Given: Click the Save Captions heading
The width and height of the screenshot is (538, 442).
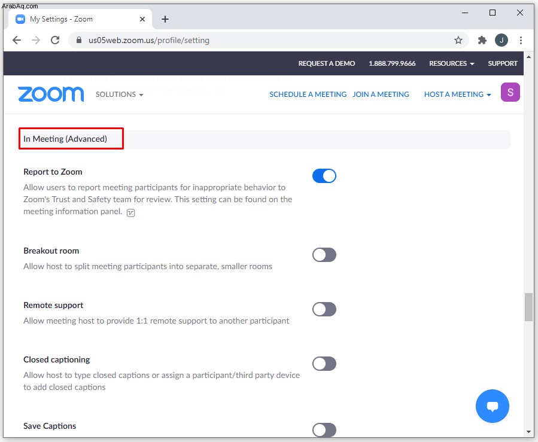Looking at the screenshot, I should 50,426.
